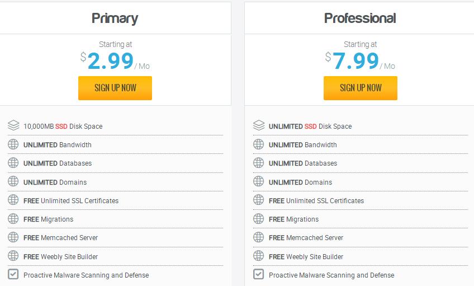Screen dimensions: 474x286
Task: Click globe icon beside Primary UNLIMITED Databases
Action: [x=13, y=163]
